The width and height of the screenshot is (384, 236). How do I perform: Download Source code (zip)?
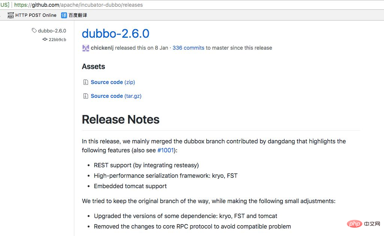113,82
